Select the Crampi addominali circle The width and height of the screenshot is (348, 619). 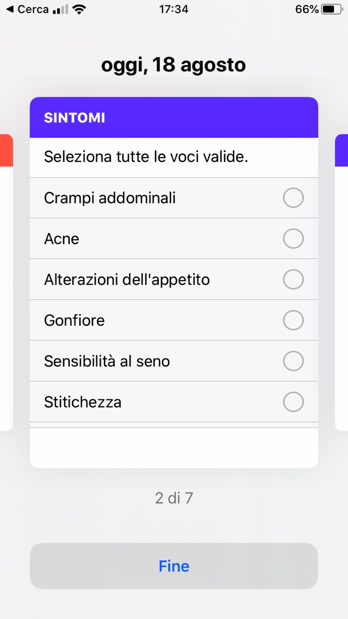293,198
